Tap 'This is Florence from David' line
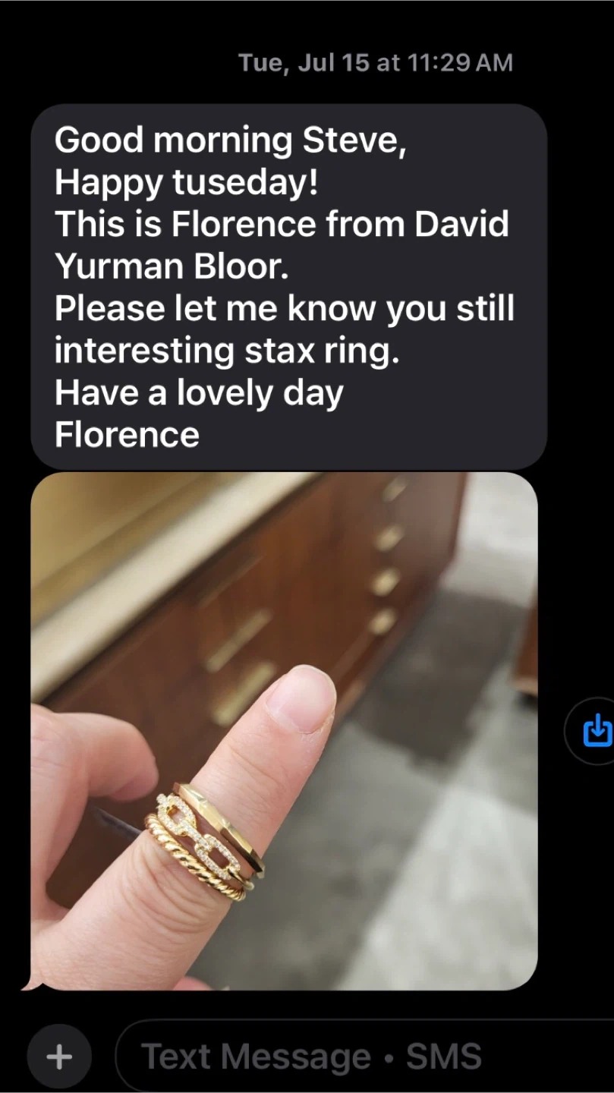614x1093 pixels. [282, 225]
